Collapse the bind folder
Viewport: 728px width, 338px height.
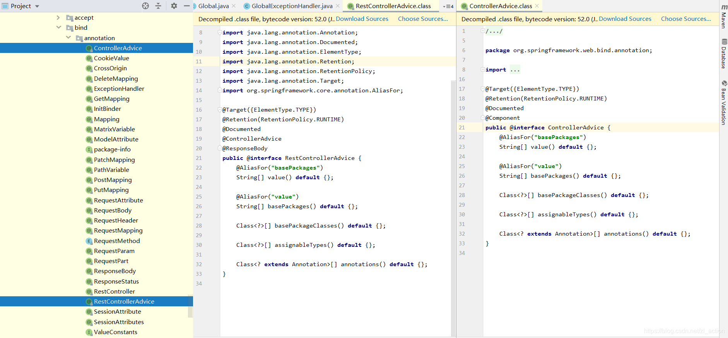click(x=58, y=27)
